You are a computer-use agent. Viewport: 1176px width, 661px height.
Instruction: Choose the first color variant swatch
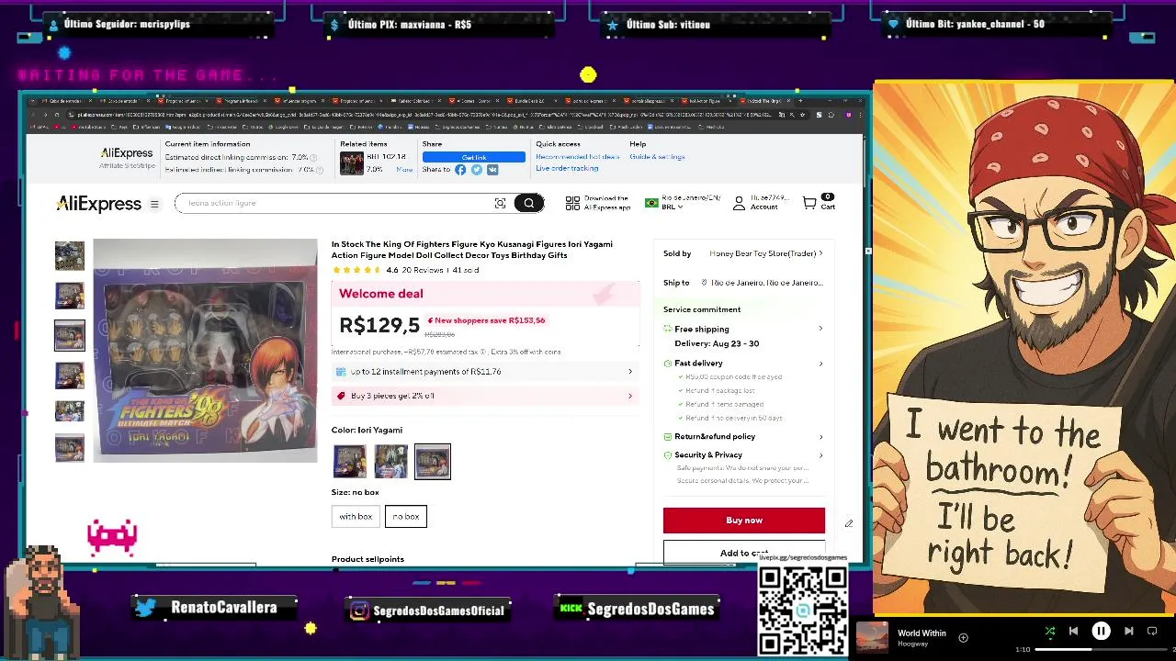pyautogui.click(x=349, y=462)
